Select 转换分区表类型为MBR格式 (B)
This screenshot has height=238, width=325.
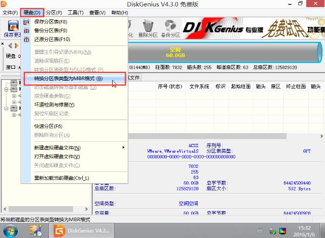(75, 78)
